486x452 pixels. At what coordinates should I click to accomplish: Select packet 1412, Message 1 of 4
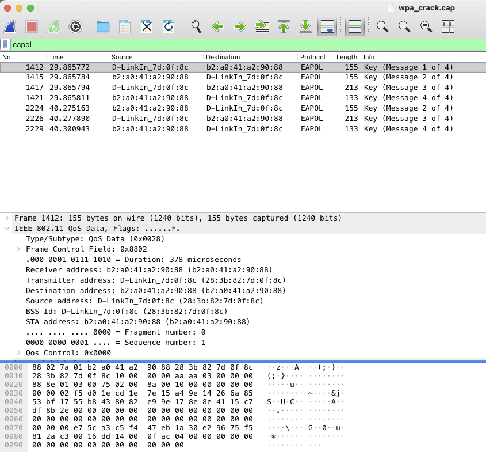243,67
